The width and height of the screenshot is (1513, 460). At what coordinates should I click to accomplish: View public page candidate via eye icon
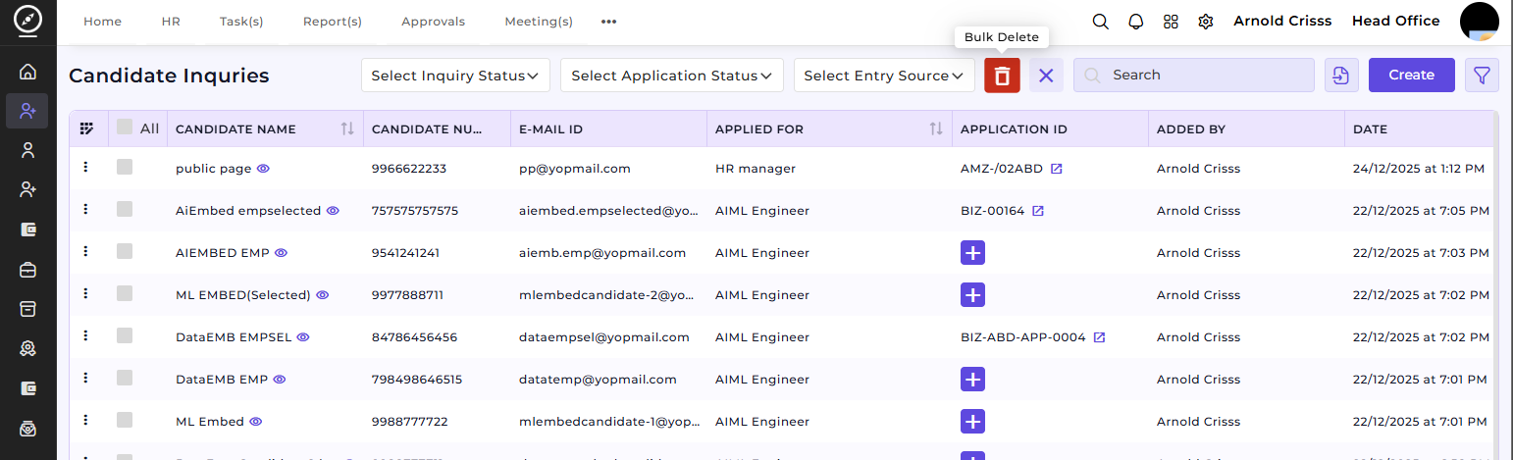263,169
